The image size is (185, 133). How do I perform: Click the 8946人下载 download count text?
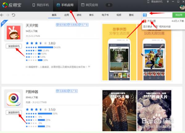click(x=32, y=97)
